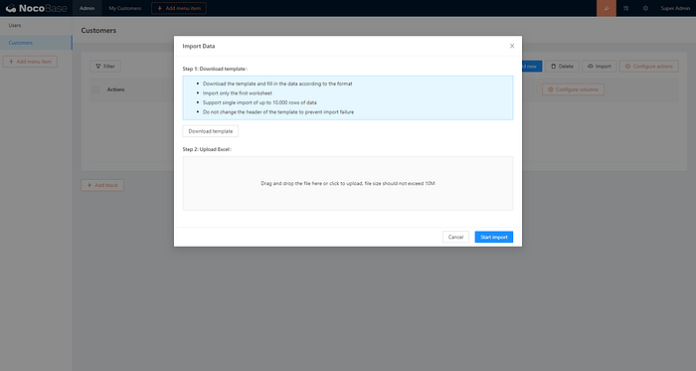Toggle select-all checkbox in table header

pos(95,90)
